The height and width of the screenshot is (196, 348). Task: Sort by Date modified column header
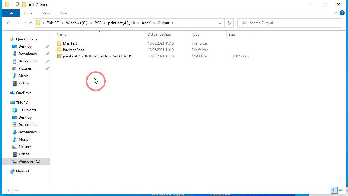159,35
